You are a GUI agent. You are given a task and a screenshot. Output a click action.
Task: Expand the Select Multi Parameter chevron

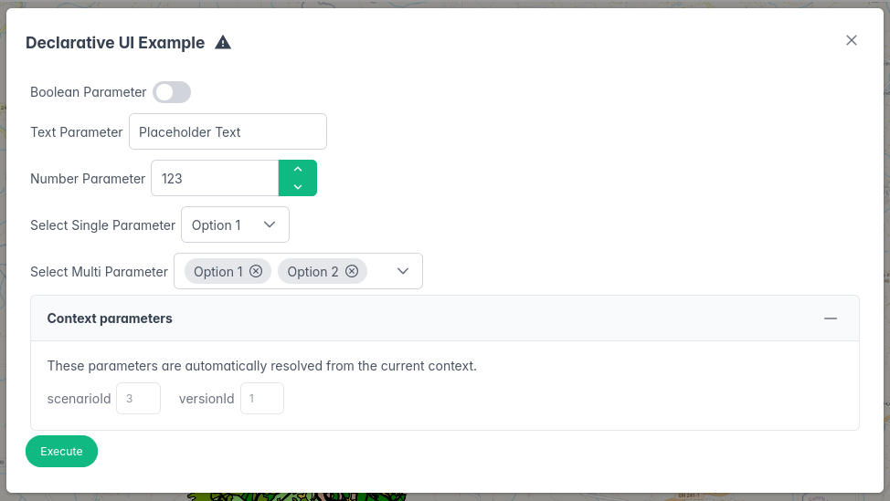(403, 271)
